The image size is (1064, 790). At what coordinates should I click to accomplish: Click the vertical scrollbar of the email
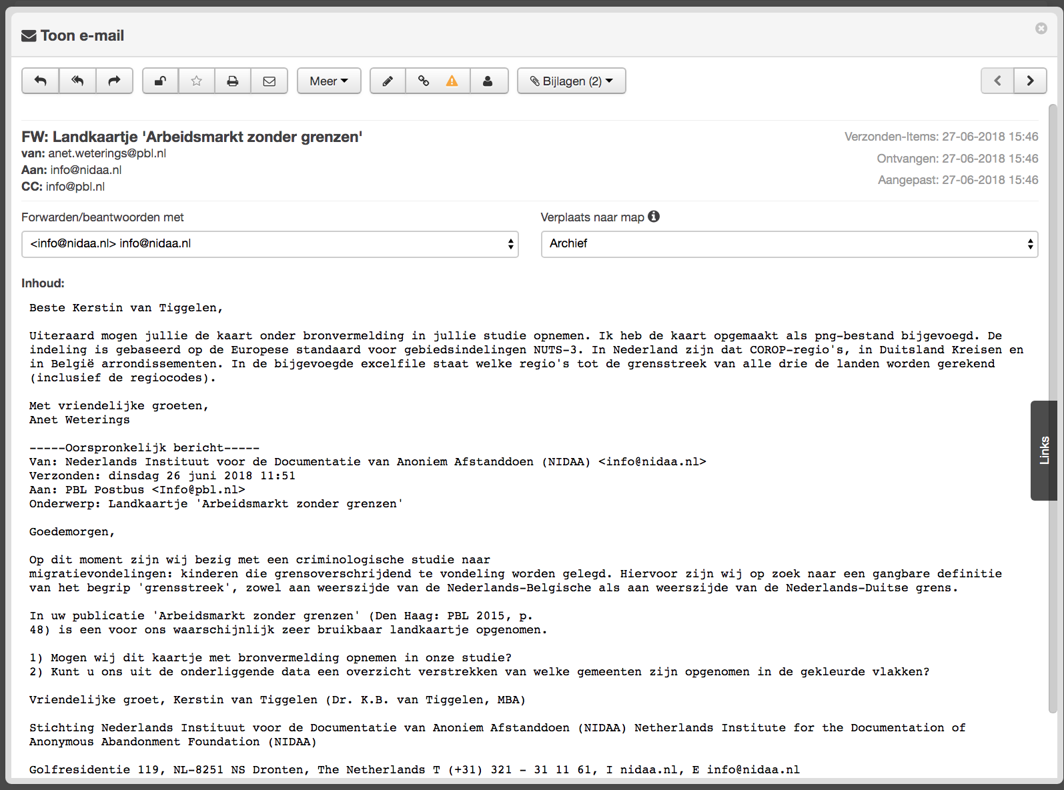point(1053,408)
